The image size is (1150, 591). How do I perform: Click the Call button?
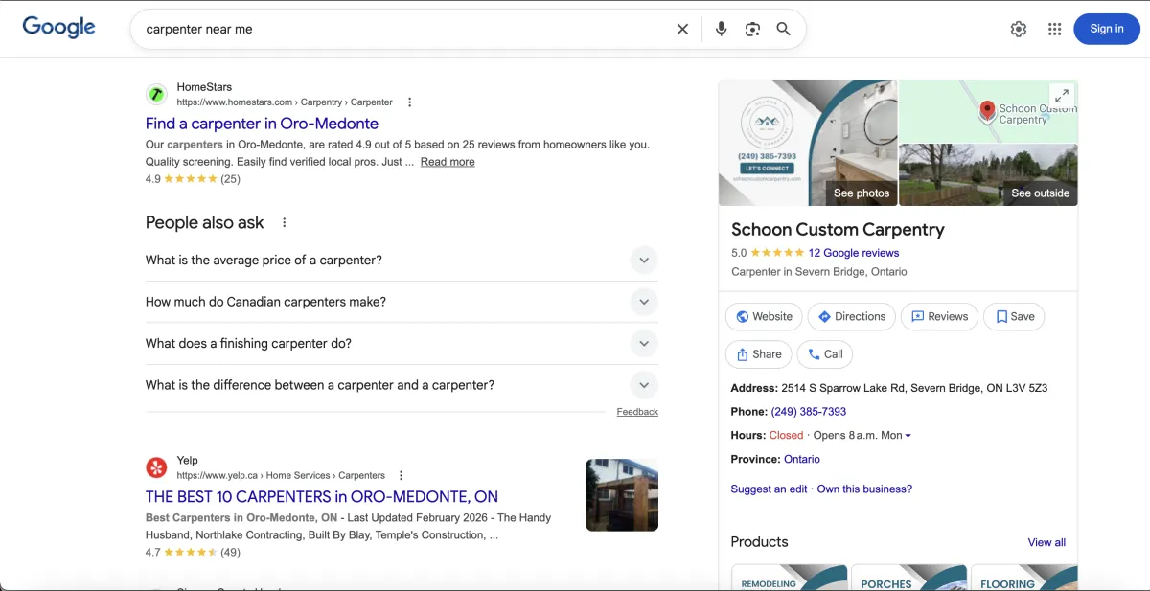(x=825, y=354)
